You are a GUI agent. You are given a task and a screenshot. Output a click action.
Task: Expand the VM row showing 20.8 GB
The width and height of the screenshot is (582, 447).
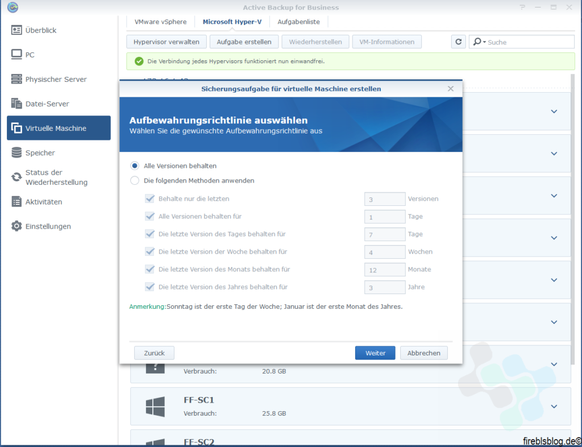[x=554, y=364]
